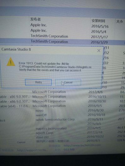This screenshot has height=166, width=125.
Task: Select the x64 11.0.6 redistributable row
Action: pyautogui.click(x=63, y=106)
